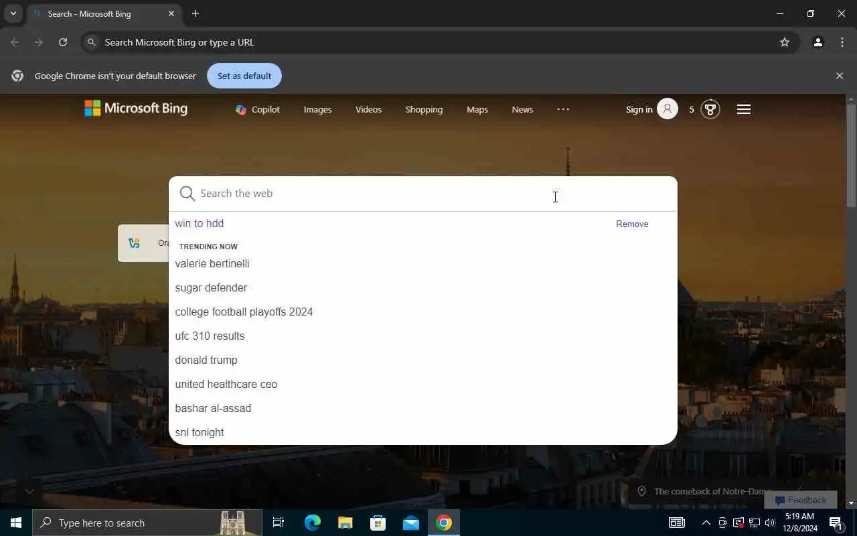
Task: Open the Maps tab
Action: click(x=477, y=109)
